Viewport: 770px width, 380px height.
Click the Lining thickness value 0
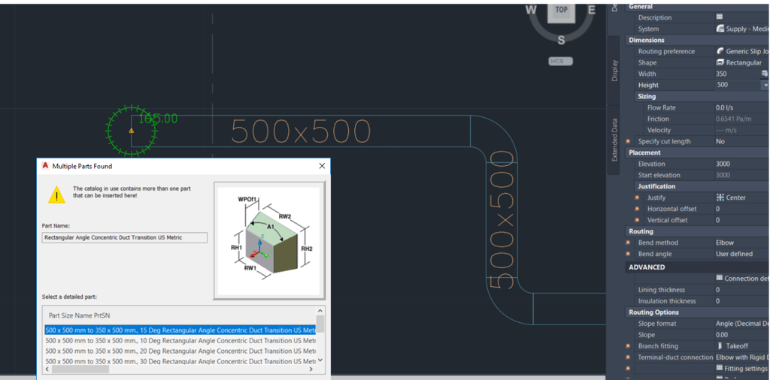coord(741,290)
